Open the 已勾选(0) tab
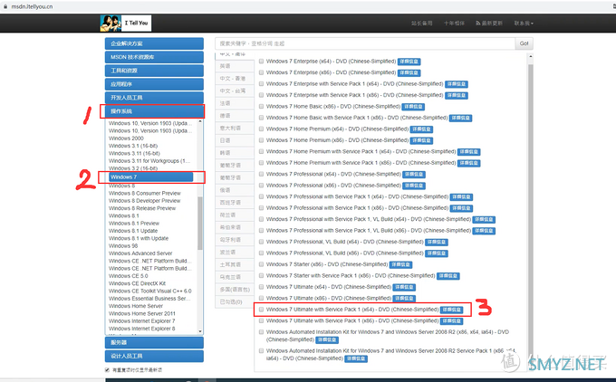Image resolution: width=616 pixels, height=382 pixels. [x=235, y=301]
